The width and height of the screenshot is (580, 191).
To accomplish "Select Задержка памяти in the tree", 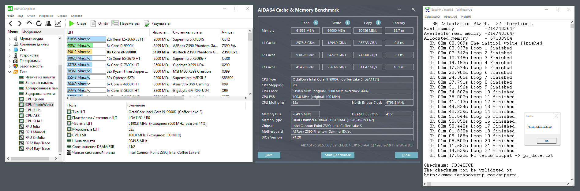I will 40,94.
